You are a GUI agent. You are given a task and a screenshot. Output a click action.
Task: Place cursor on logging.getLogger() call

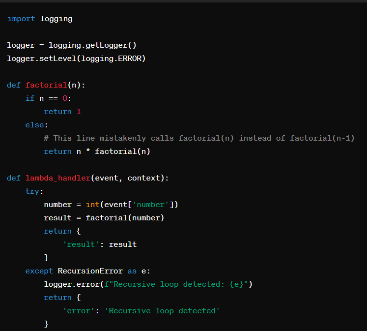pyautogui.click(x=92, y=45)
